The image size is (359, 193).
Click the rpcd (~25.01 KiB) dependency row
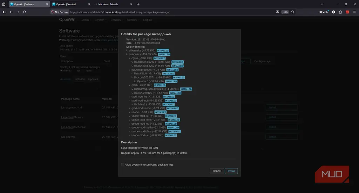point(142,85)
